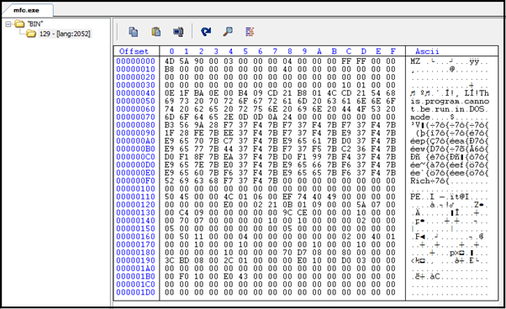Click hex byte 3C at offset 00000190
This screenshot has height=309, width=506.
170,260
